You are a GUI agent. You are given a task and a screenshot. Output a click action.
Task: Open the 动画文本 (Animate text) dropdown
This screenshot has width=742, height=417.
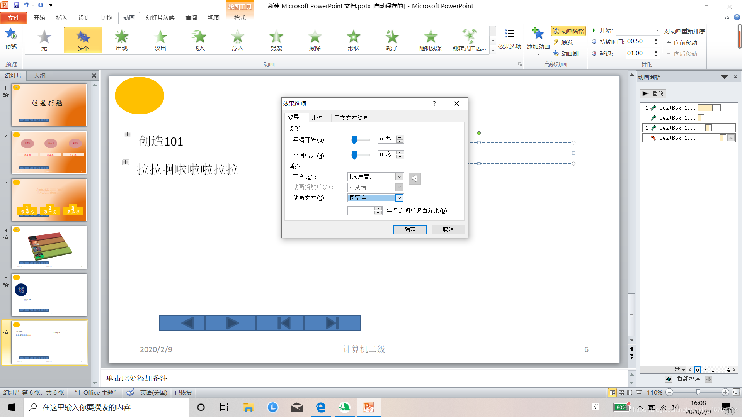[400, 198]
